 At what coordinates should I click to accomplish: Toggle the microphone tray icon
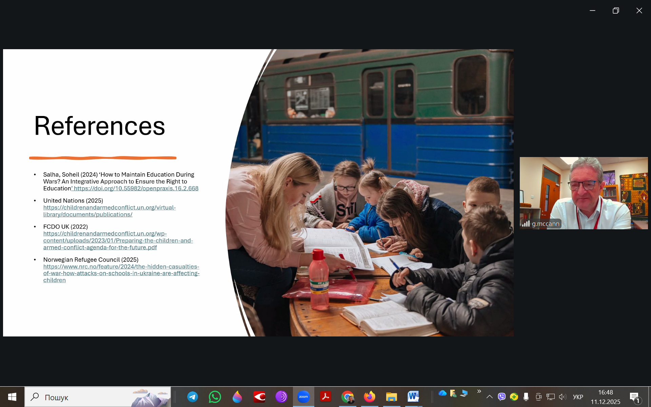click(526, 397)
